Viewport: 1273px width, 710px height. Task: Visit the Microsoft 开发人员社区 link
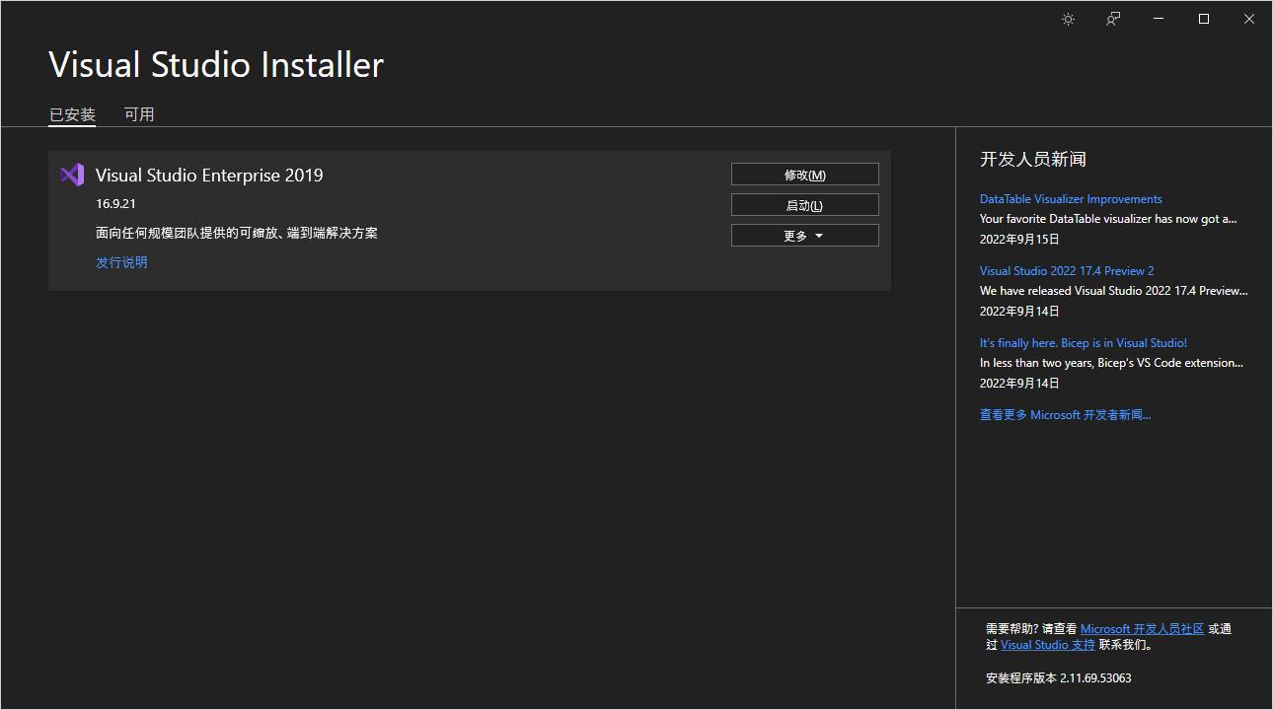(x=1142, y=629)
